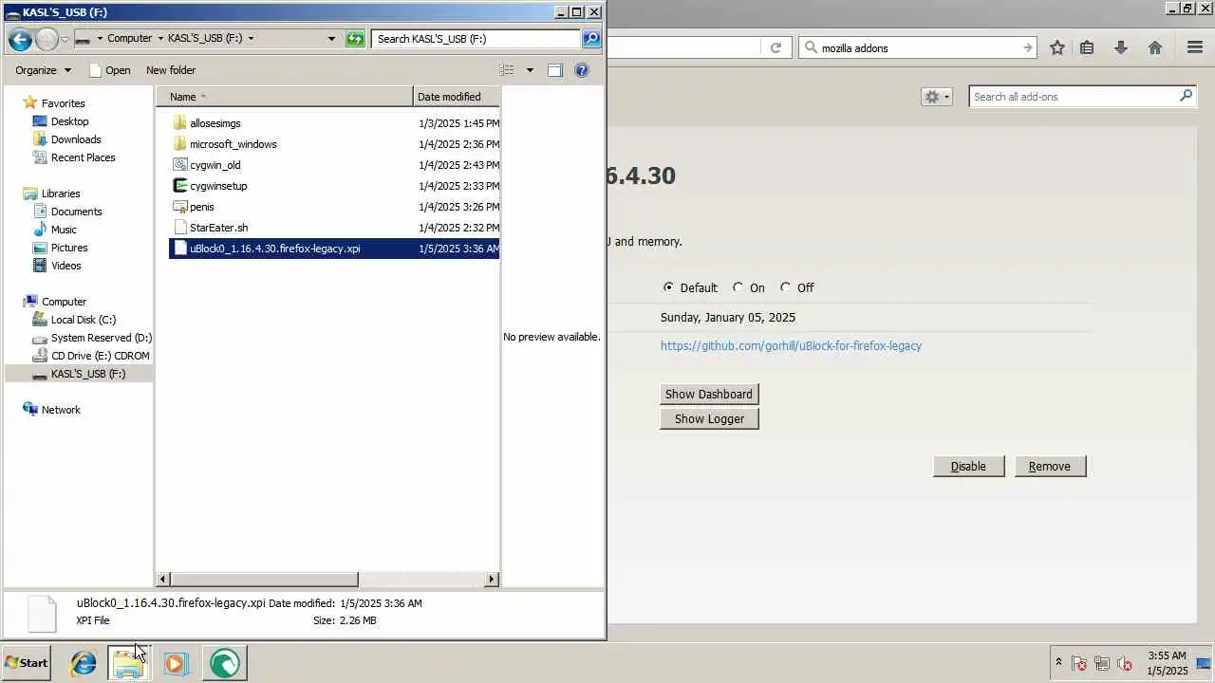Reload the page in Firefox

(776, 47)
